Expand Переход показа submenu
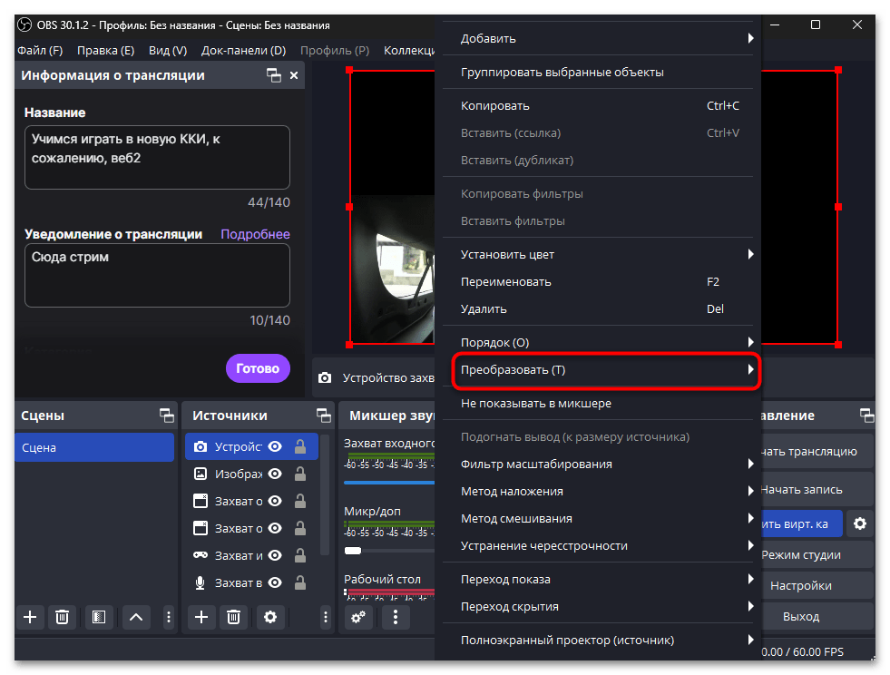Viewport: 890px width, 675px height. (x=598, y=579)
